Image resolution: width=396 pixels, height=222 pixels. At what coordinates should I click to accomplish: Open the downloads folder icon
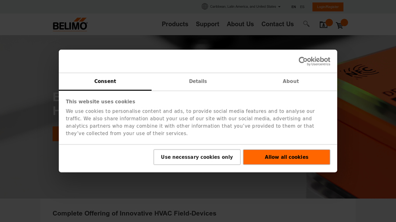click(323, 25)
